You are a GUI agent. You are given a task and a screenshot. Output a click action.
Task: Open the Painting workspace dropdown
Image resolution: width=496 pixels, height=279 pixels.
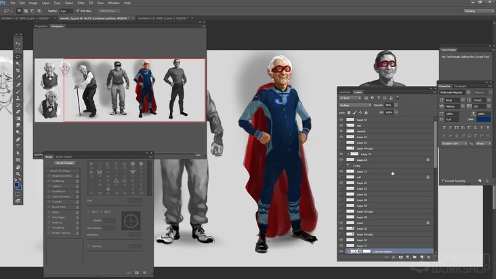[x=477, y=11]
